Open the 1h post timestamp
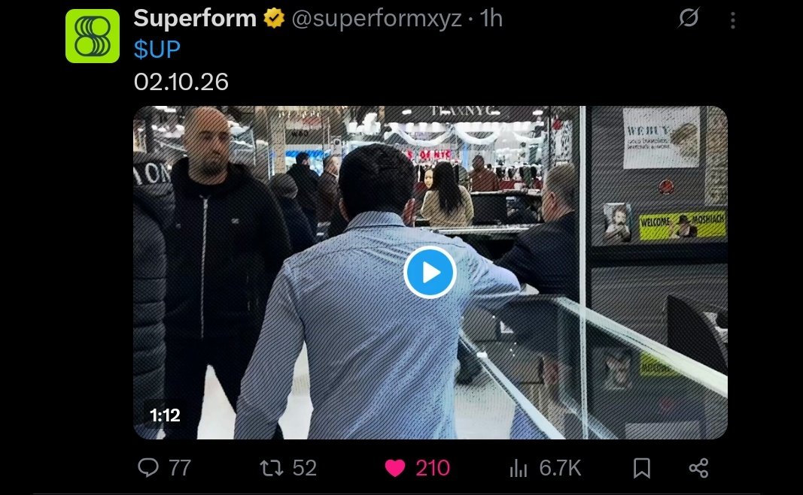 coord(491,19)
